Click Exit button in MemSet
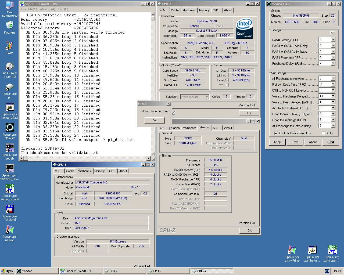This screenshot has width=344, height=275. coord(331,142)
